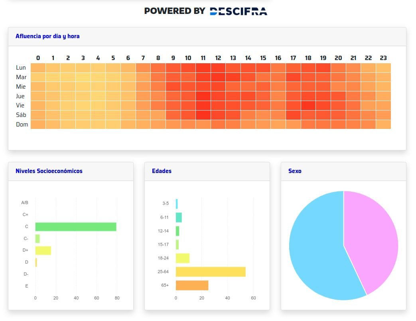Click the orange 65+ bar in the Edades chart
This screenshot has height=321, width=416.
click(192, 286)
